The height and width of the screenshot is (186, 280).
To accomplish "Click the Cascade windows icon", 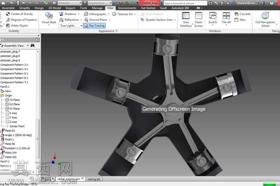I will click(x=236, y=14).
